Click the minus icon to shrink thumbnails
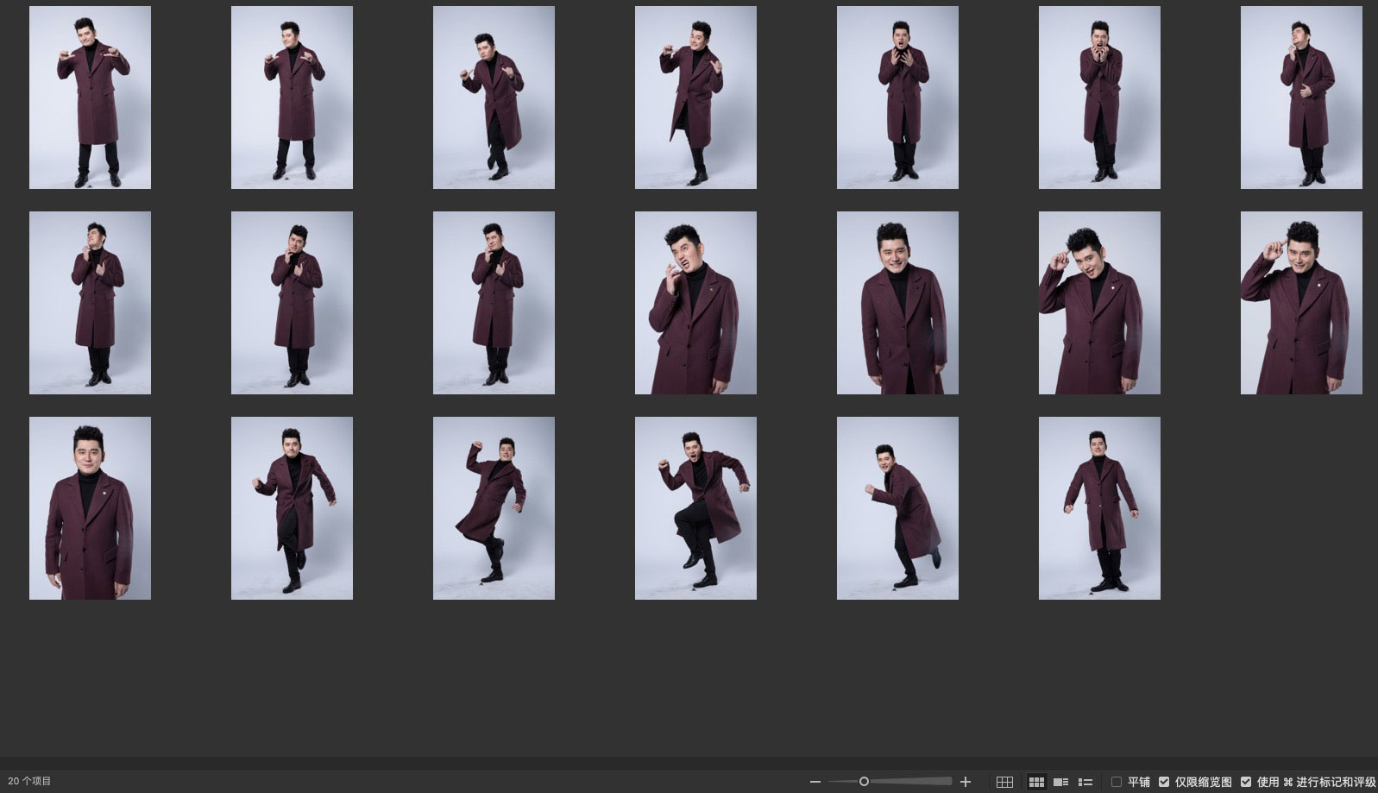The height and width of the screenshot is (793, 1378). click(x=815, y=782)
